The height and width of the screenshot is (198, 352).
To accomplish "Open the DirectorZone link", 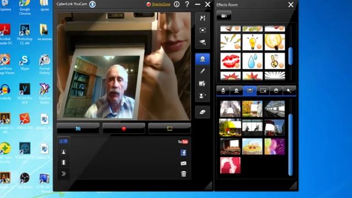I will pos(161,4).
